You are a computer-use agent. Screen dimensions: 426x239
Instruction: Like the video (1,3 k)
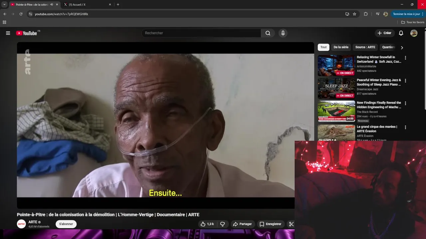[x=207, y=224]
